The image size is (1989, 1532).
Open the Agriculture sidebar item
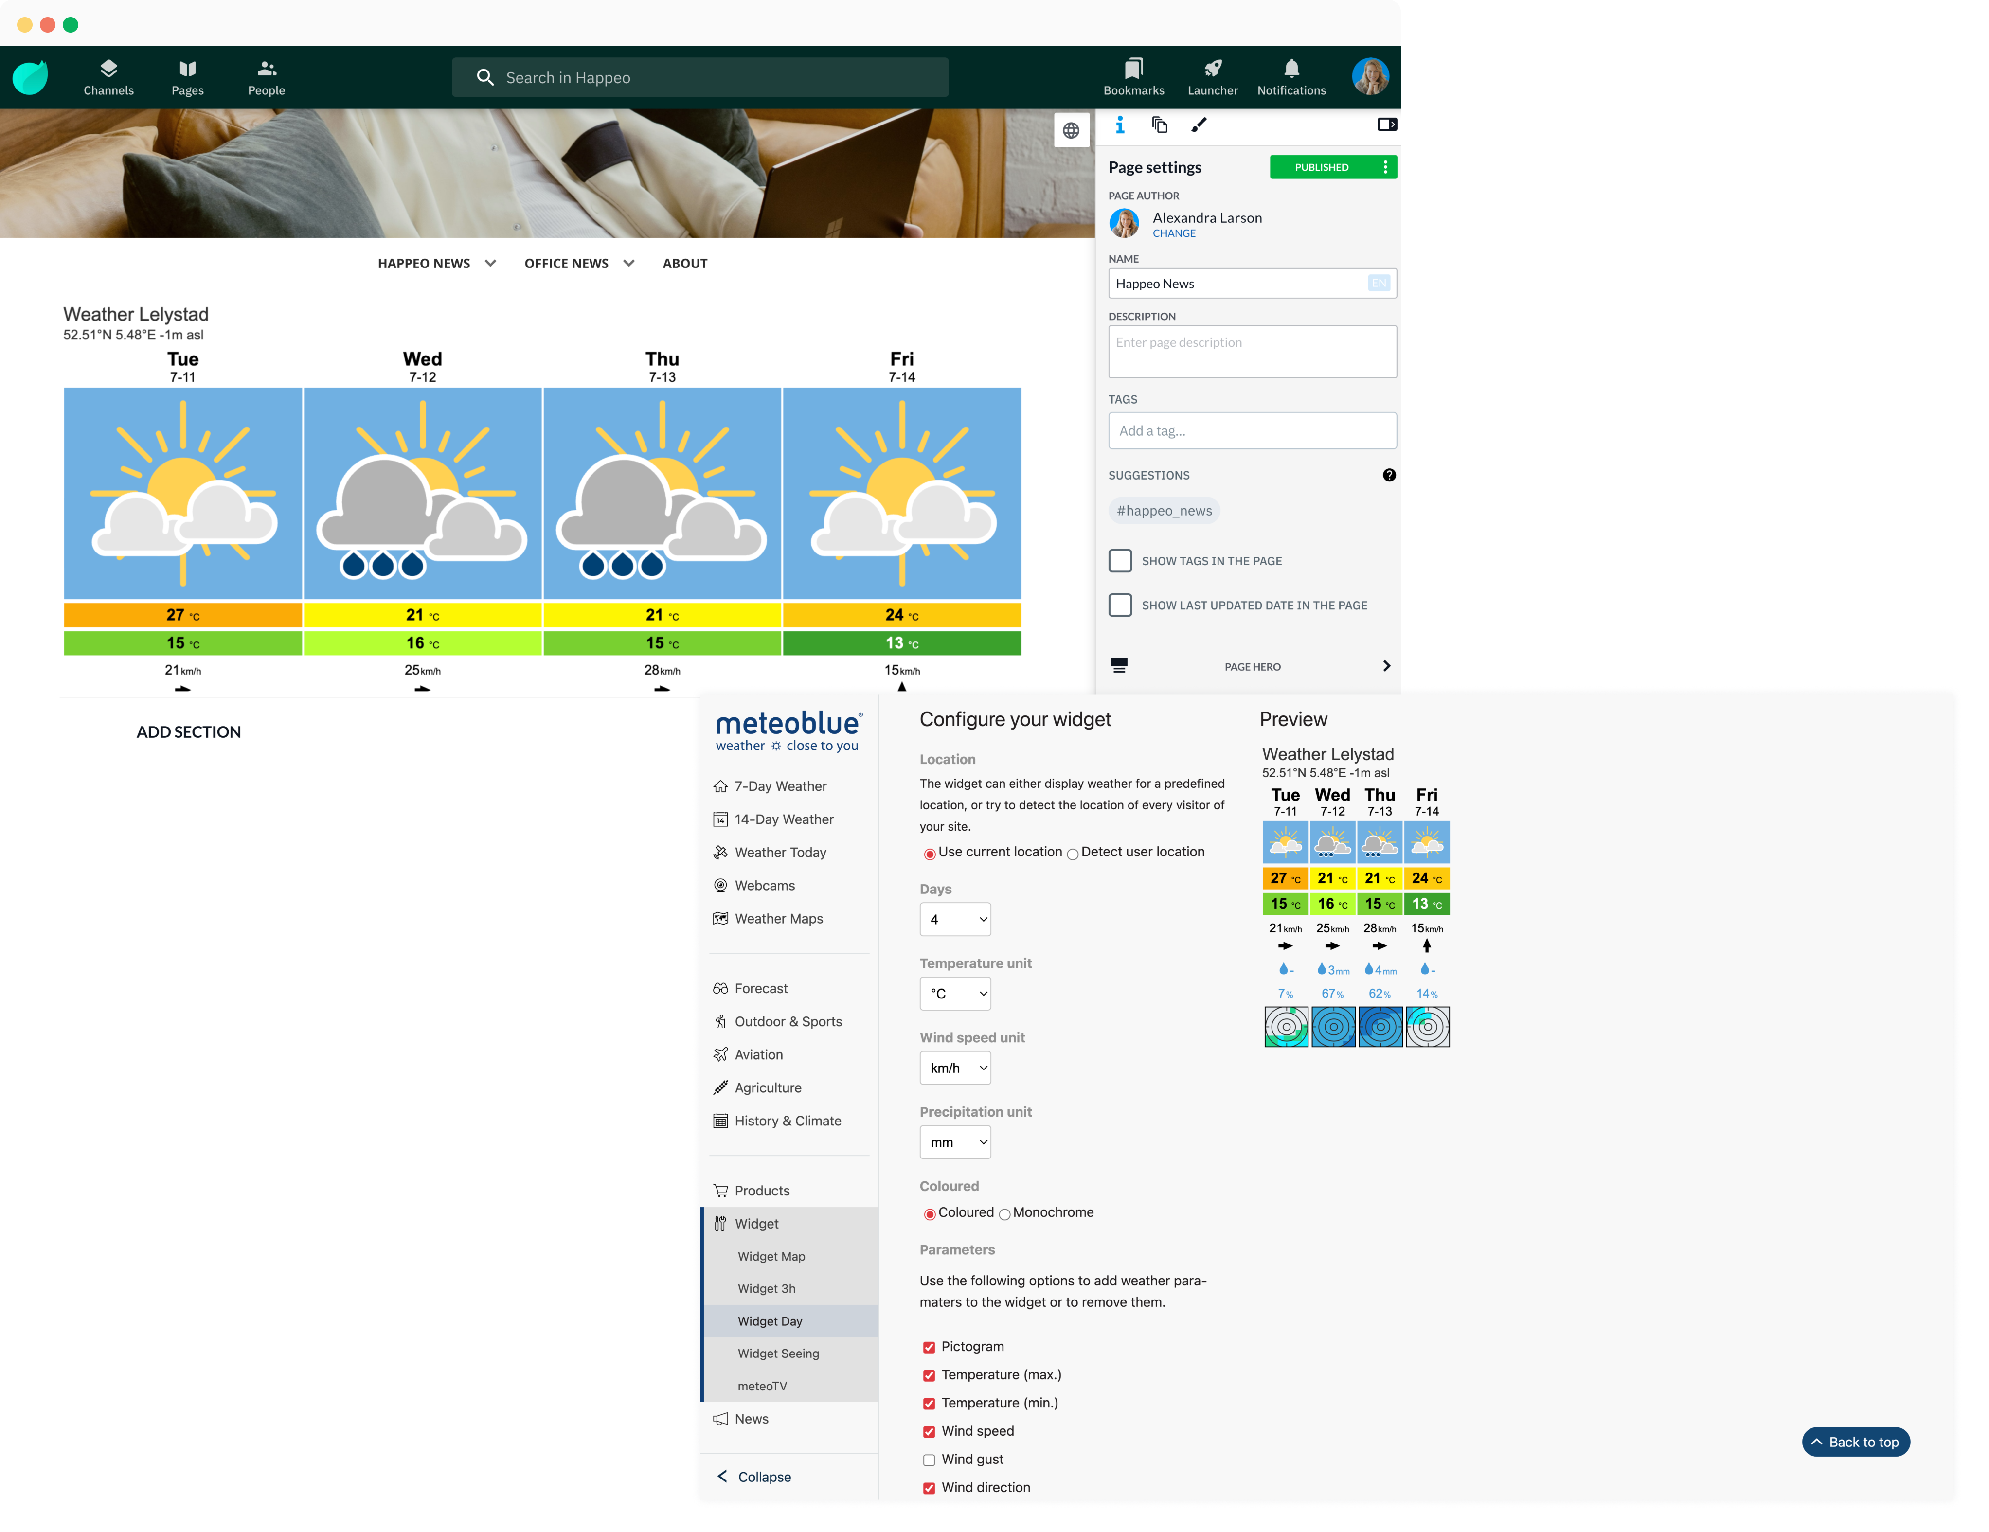click(x=758, y=1087)
